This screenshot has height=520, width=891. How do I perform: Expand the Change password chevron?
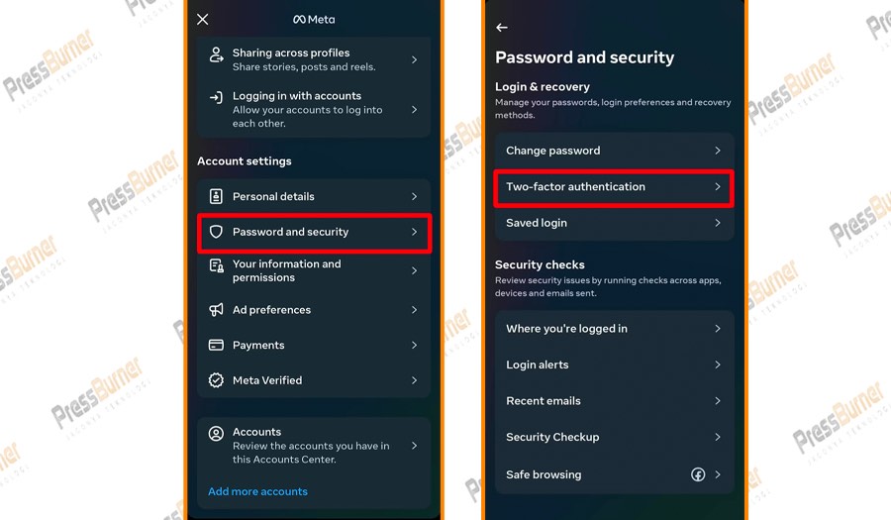coord(718,151)
